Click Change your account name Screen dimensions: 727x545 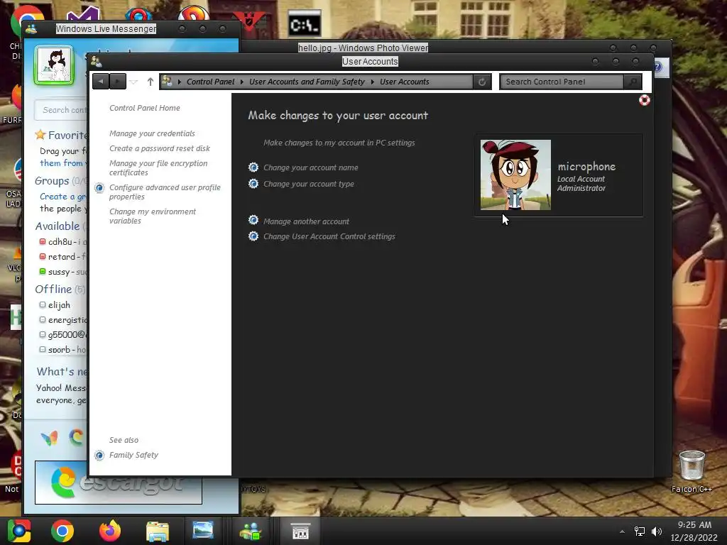point(311,167)
